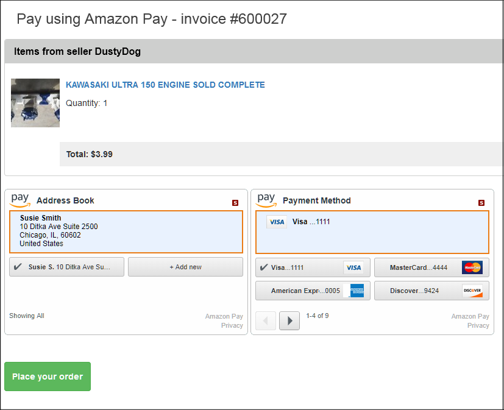Open Amazon Pay link in Address Book
Screen dimensions: 504x410
click(x=224, y=316)
